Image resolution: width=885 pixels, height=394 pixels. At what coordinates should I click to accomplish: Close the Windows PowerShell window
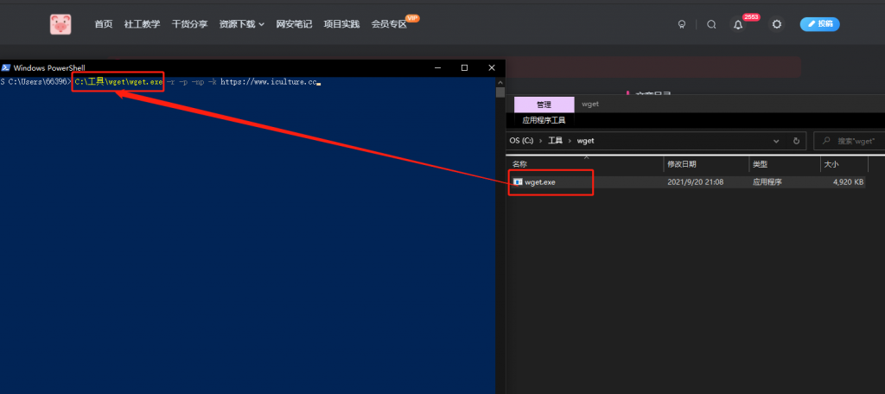point(491,67)
